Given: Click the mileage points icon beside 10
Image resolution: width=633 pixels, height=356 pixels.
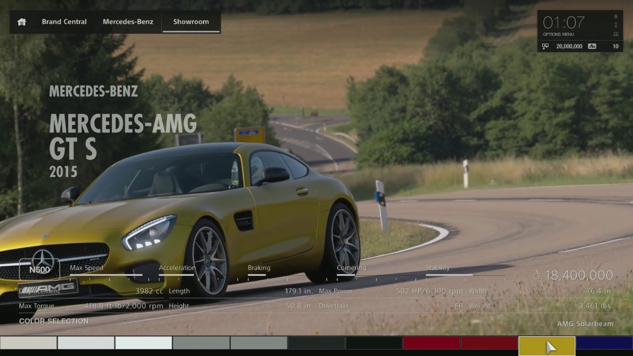Looking at the screenshot, I should (592, 46).
